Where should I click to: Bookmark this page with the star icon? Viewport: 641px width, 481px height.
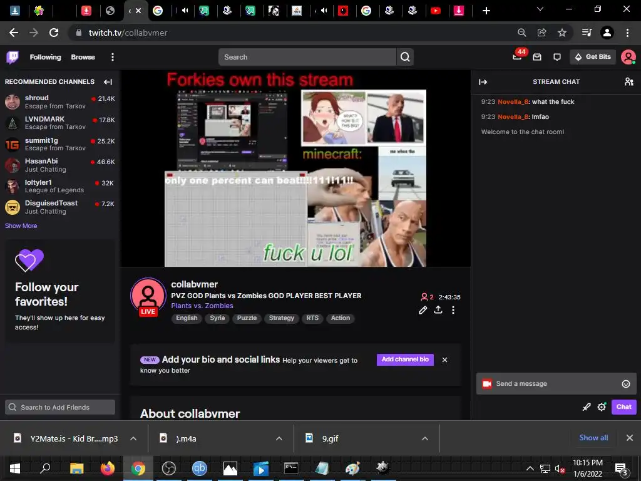click(562, 33)
